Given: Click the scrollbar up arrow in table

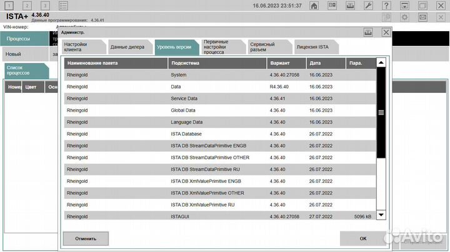Looking at the screenshot, I should point(381,62).
